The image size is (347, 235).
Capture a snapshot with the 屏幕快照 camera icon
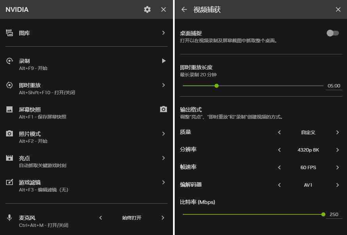click(x=164, y=109)
